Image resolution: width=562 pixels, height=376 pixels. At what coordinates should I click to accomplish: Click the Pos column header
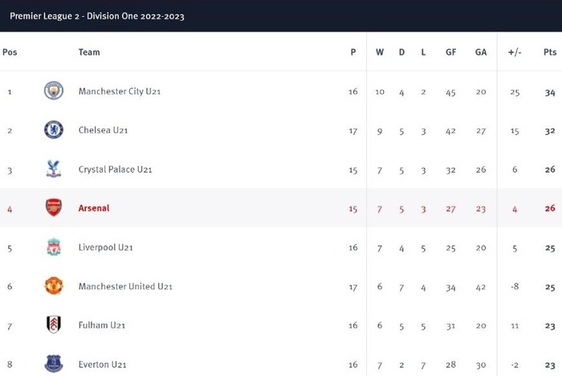(10, 52)
